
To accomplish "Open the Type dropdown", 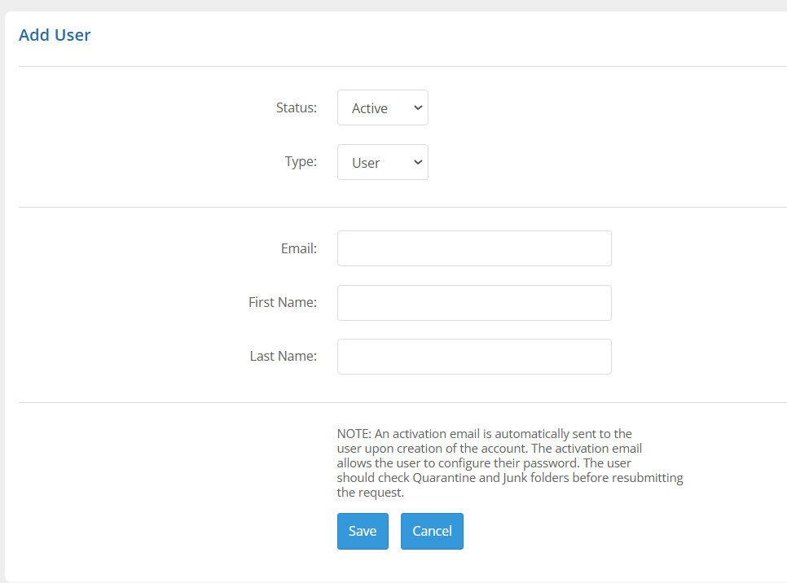I will tap(382, 162).
